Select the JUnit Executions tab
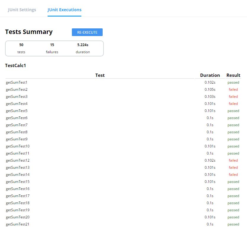 coord(64,9)
